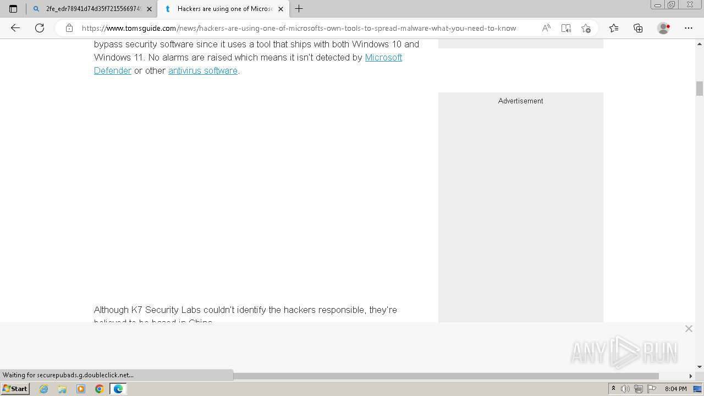Open the volume control tray icon
Viewport: 704px width, 396px height.
pyautogui.click(x=626, y=389)
